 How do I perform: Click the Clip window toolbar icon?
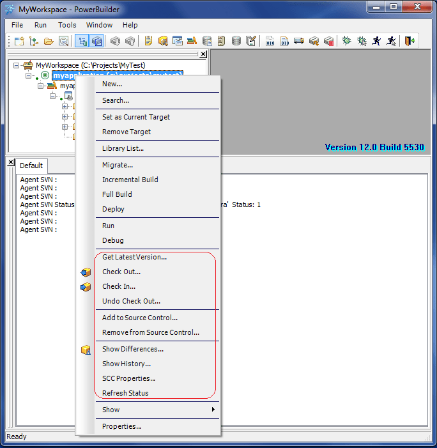178,41
